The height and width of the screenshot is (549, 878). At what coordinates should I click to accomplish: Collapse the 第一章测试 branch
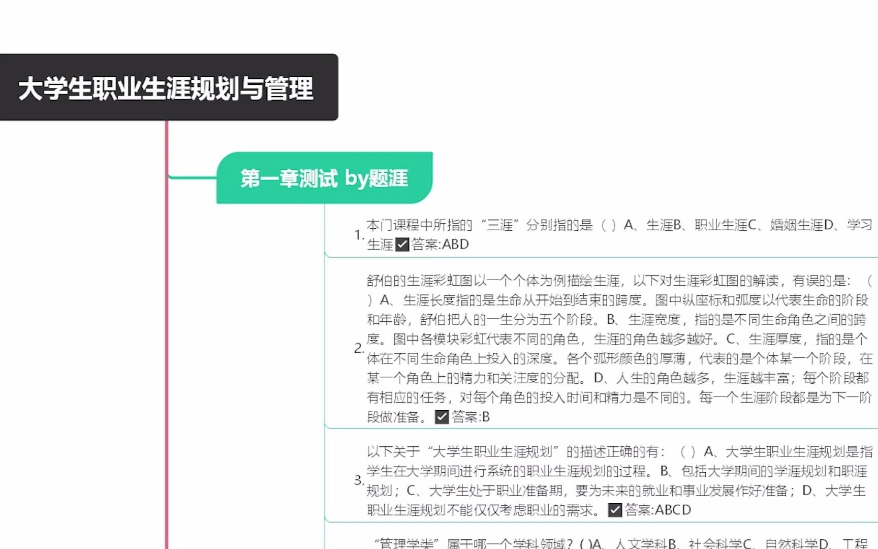(324, 203)
